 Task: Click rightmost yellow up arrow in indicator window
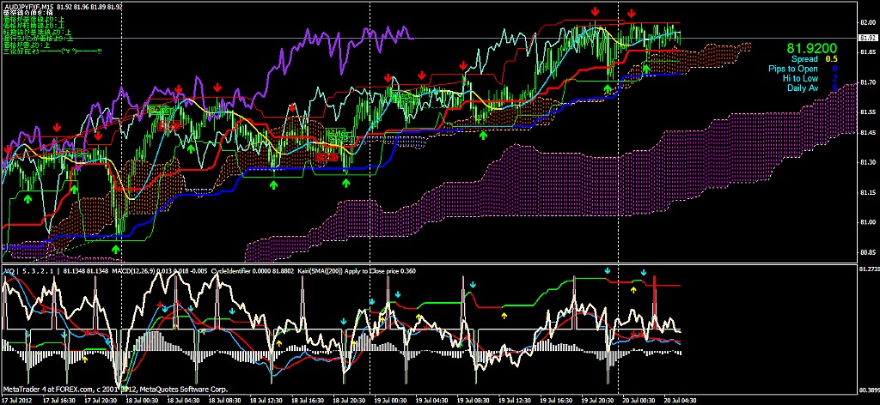tap(634, 289)
